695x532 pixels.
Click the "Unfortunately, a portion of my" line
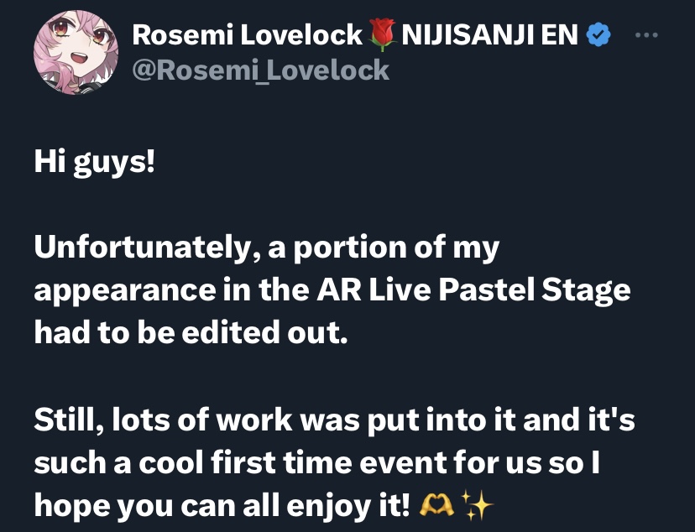tap(266, 248)
